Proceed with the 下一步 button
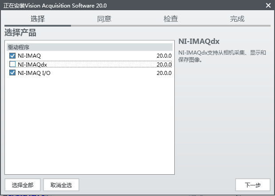 [252, 184]
